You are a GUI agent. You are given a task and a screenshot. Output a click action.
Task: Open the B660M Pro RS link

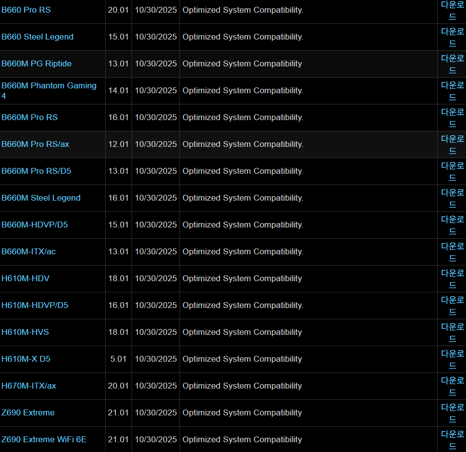pyautogui.click(x=30, y=118)
